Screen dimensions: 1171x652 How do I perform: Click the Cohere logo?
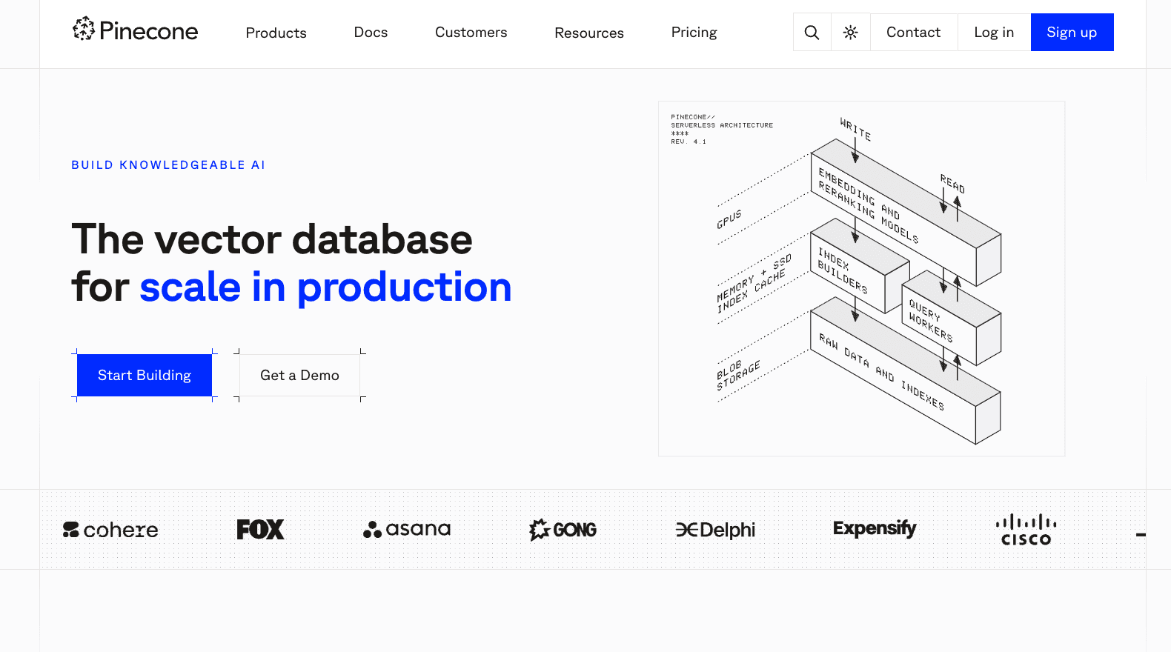[110, 530]
